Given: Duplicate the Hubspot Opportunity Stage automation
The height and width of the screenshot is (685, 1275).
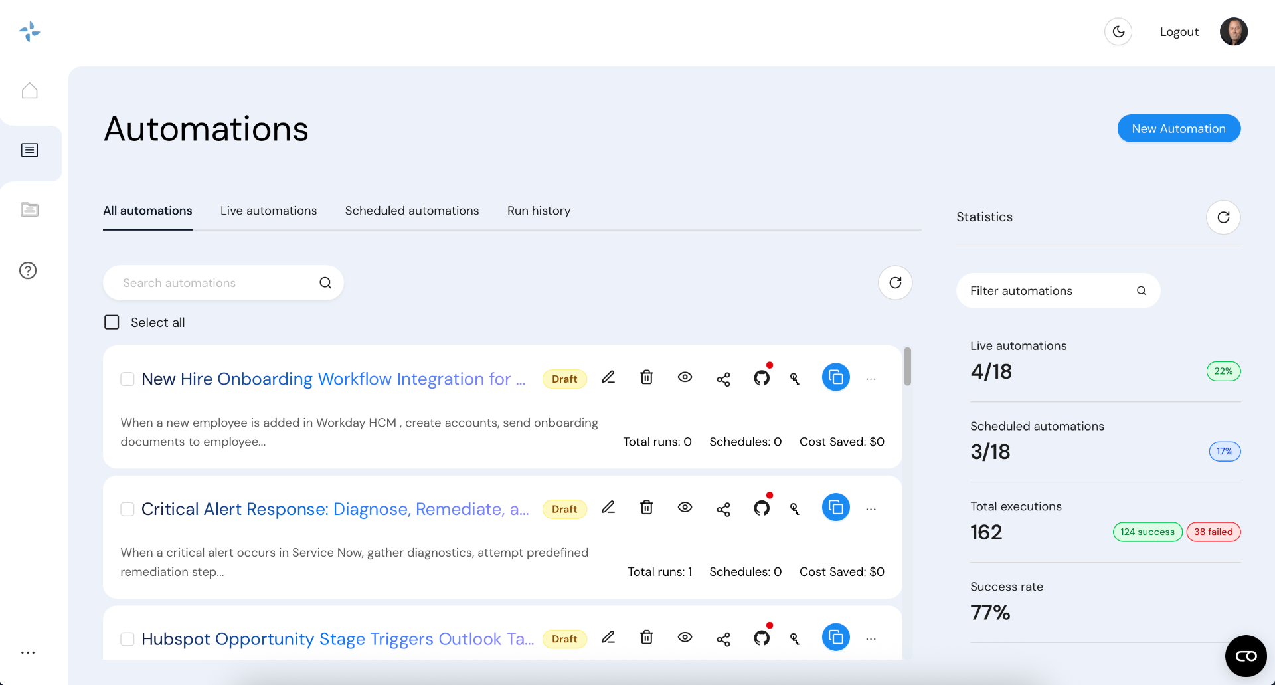Looking at the screenshot, I should pyautogui.click(x=836, y=638).
